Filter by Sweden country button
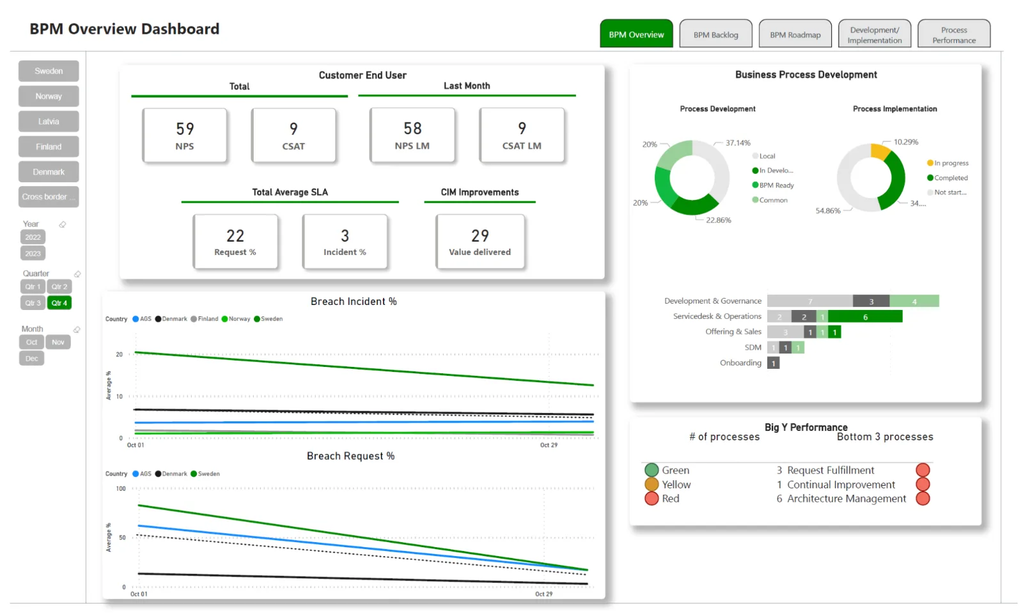This screenshot has height=613, width=1023. click(49, 71)
